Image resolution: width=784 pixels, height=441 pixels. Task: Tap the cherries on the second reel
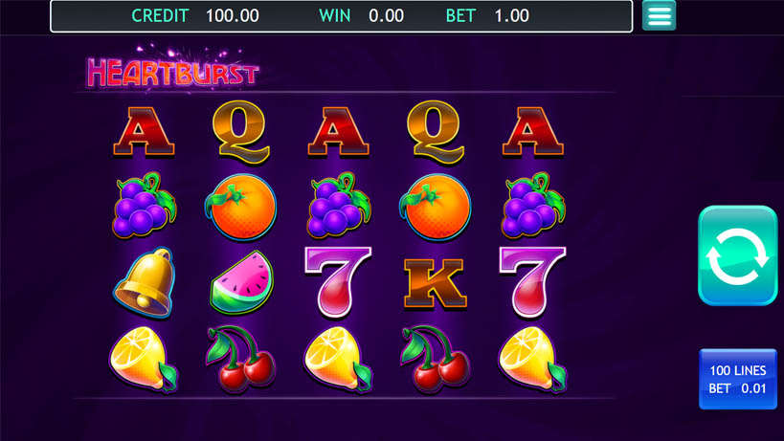240,359
